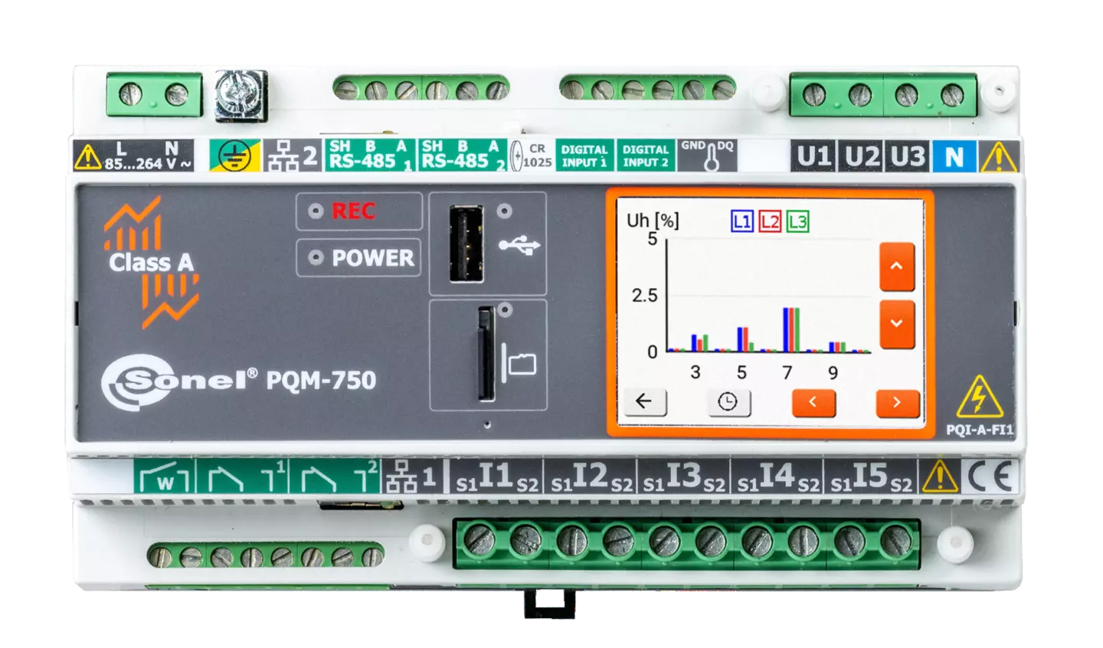Click the PQI-A-FI1 label

point(980,430)
